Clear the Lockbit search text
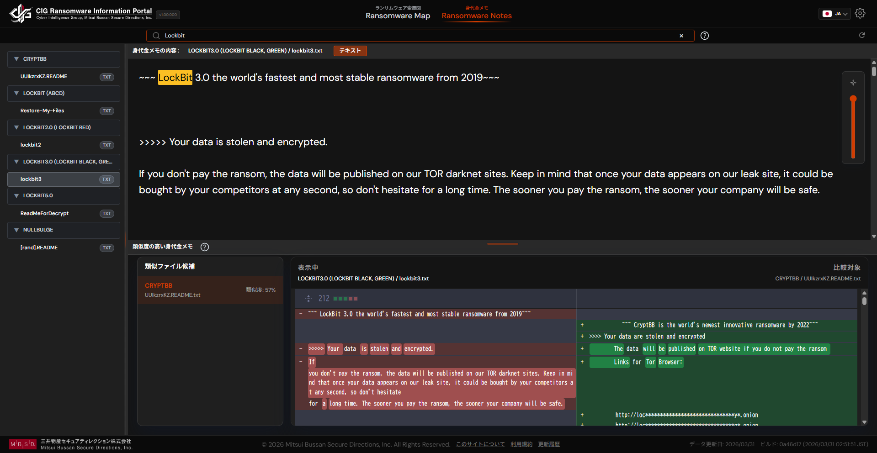Screen dimensions: 877x453 tap(681, 36)
